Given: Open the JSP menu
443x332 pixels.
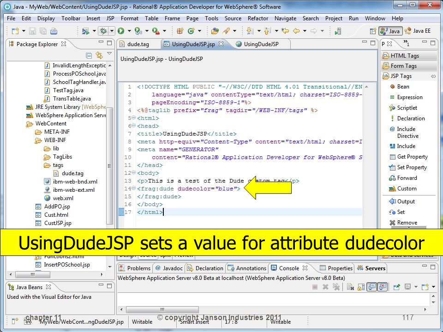Looking at the screenshot, I should tap(110, 18).
